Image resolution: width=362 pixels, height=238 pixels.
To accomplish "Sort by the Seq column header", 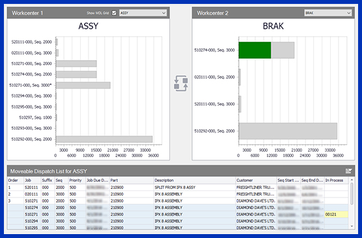I will [61, 180].
